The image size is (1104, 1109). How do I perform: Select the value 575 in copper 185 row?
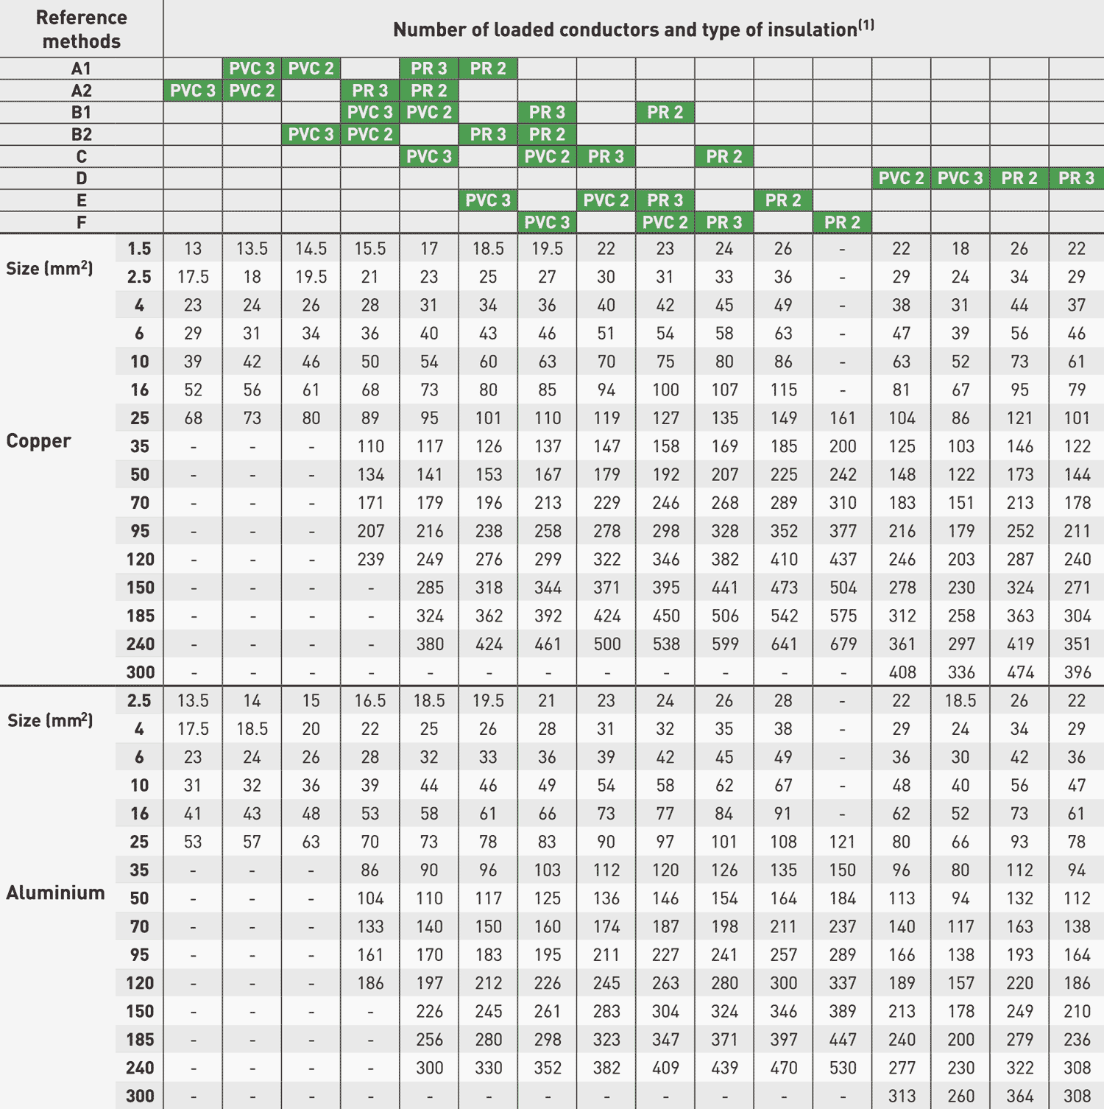tap(843, 616)
